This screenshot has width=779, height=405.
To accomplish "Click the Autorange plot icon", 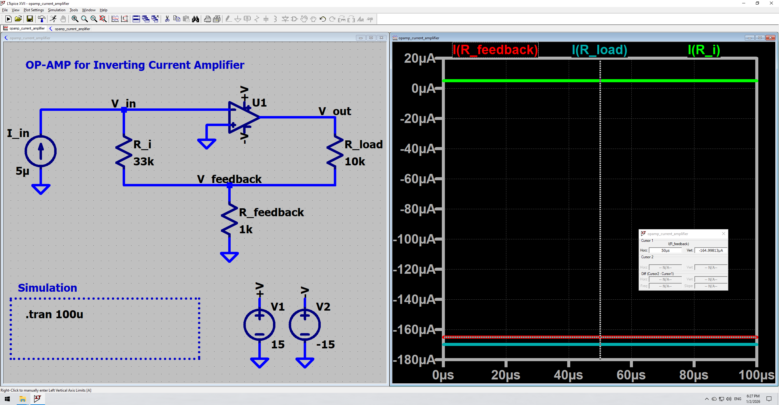I will click(x=124, y=19).
